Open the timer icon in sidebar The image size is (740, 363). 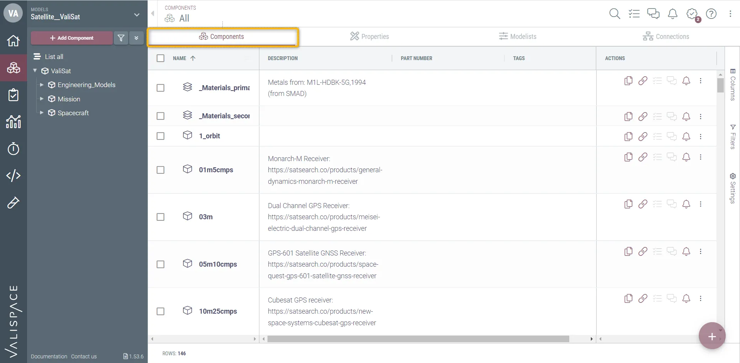point(13,149)
